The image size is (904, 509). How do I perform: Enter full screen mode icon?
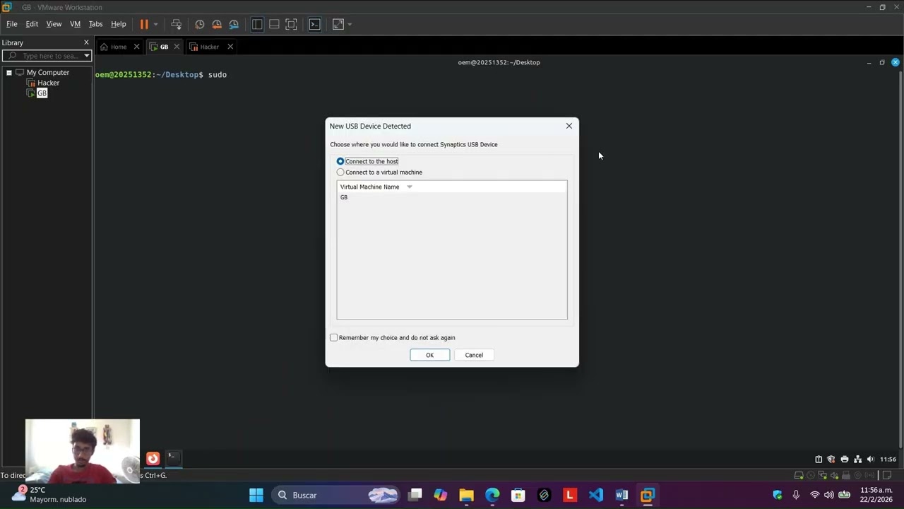291,24
